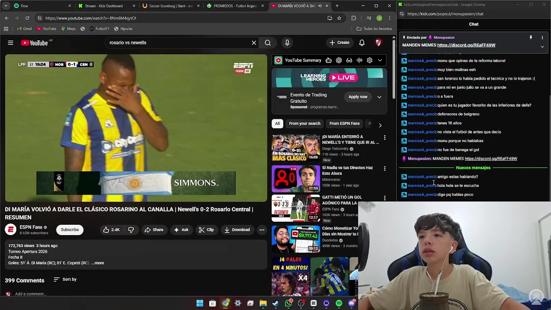Open Chrome three-dot menu
Screen dimensions: 551x310
click(390, 18)
